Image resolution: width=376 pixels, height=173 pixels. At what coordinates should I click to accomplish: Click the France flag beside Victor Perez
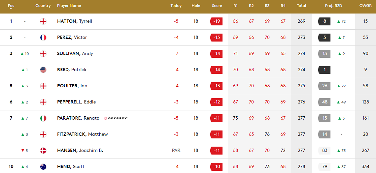click(x=43, y=38)
